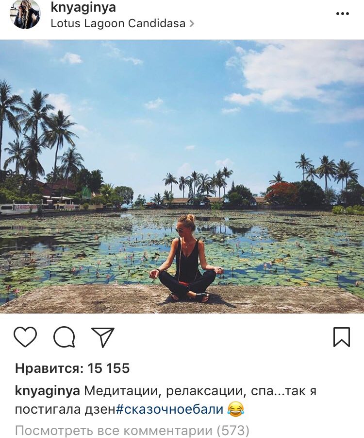The width and height of the screenshot is (364, 438).
Task: View likes count Нравится: 15 155
Action: (x=72, y=368)
